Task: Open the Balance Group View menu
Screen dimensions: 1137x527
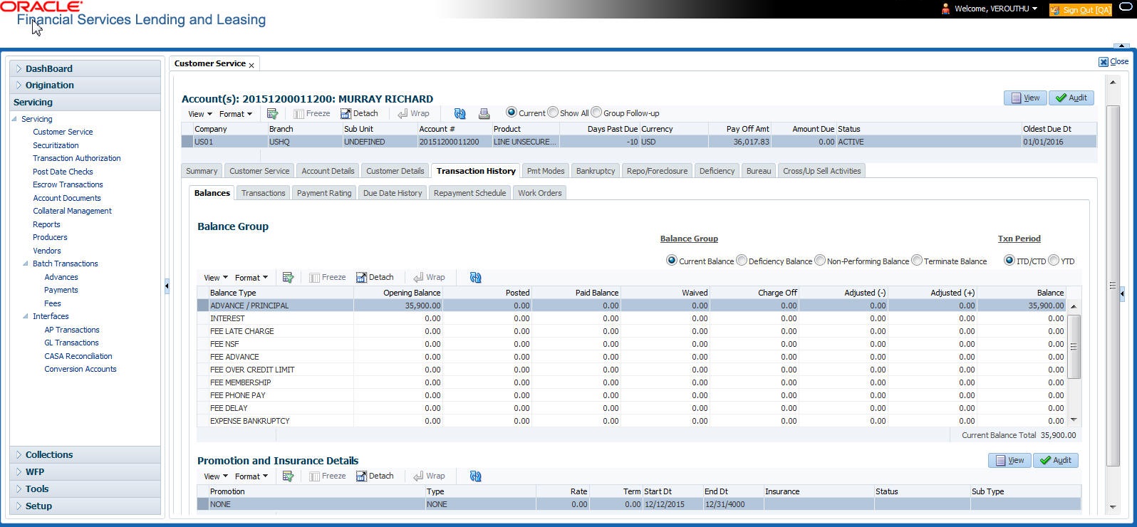Action: tap(215, 278)
